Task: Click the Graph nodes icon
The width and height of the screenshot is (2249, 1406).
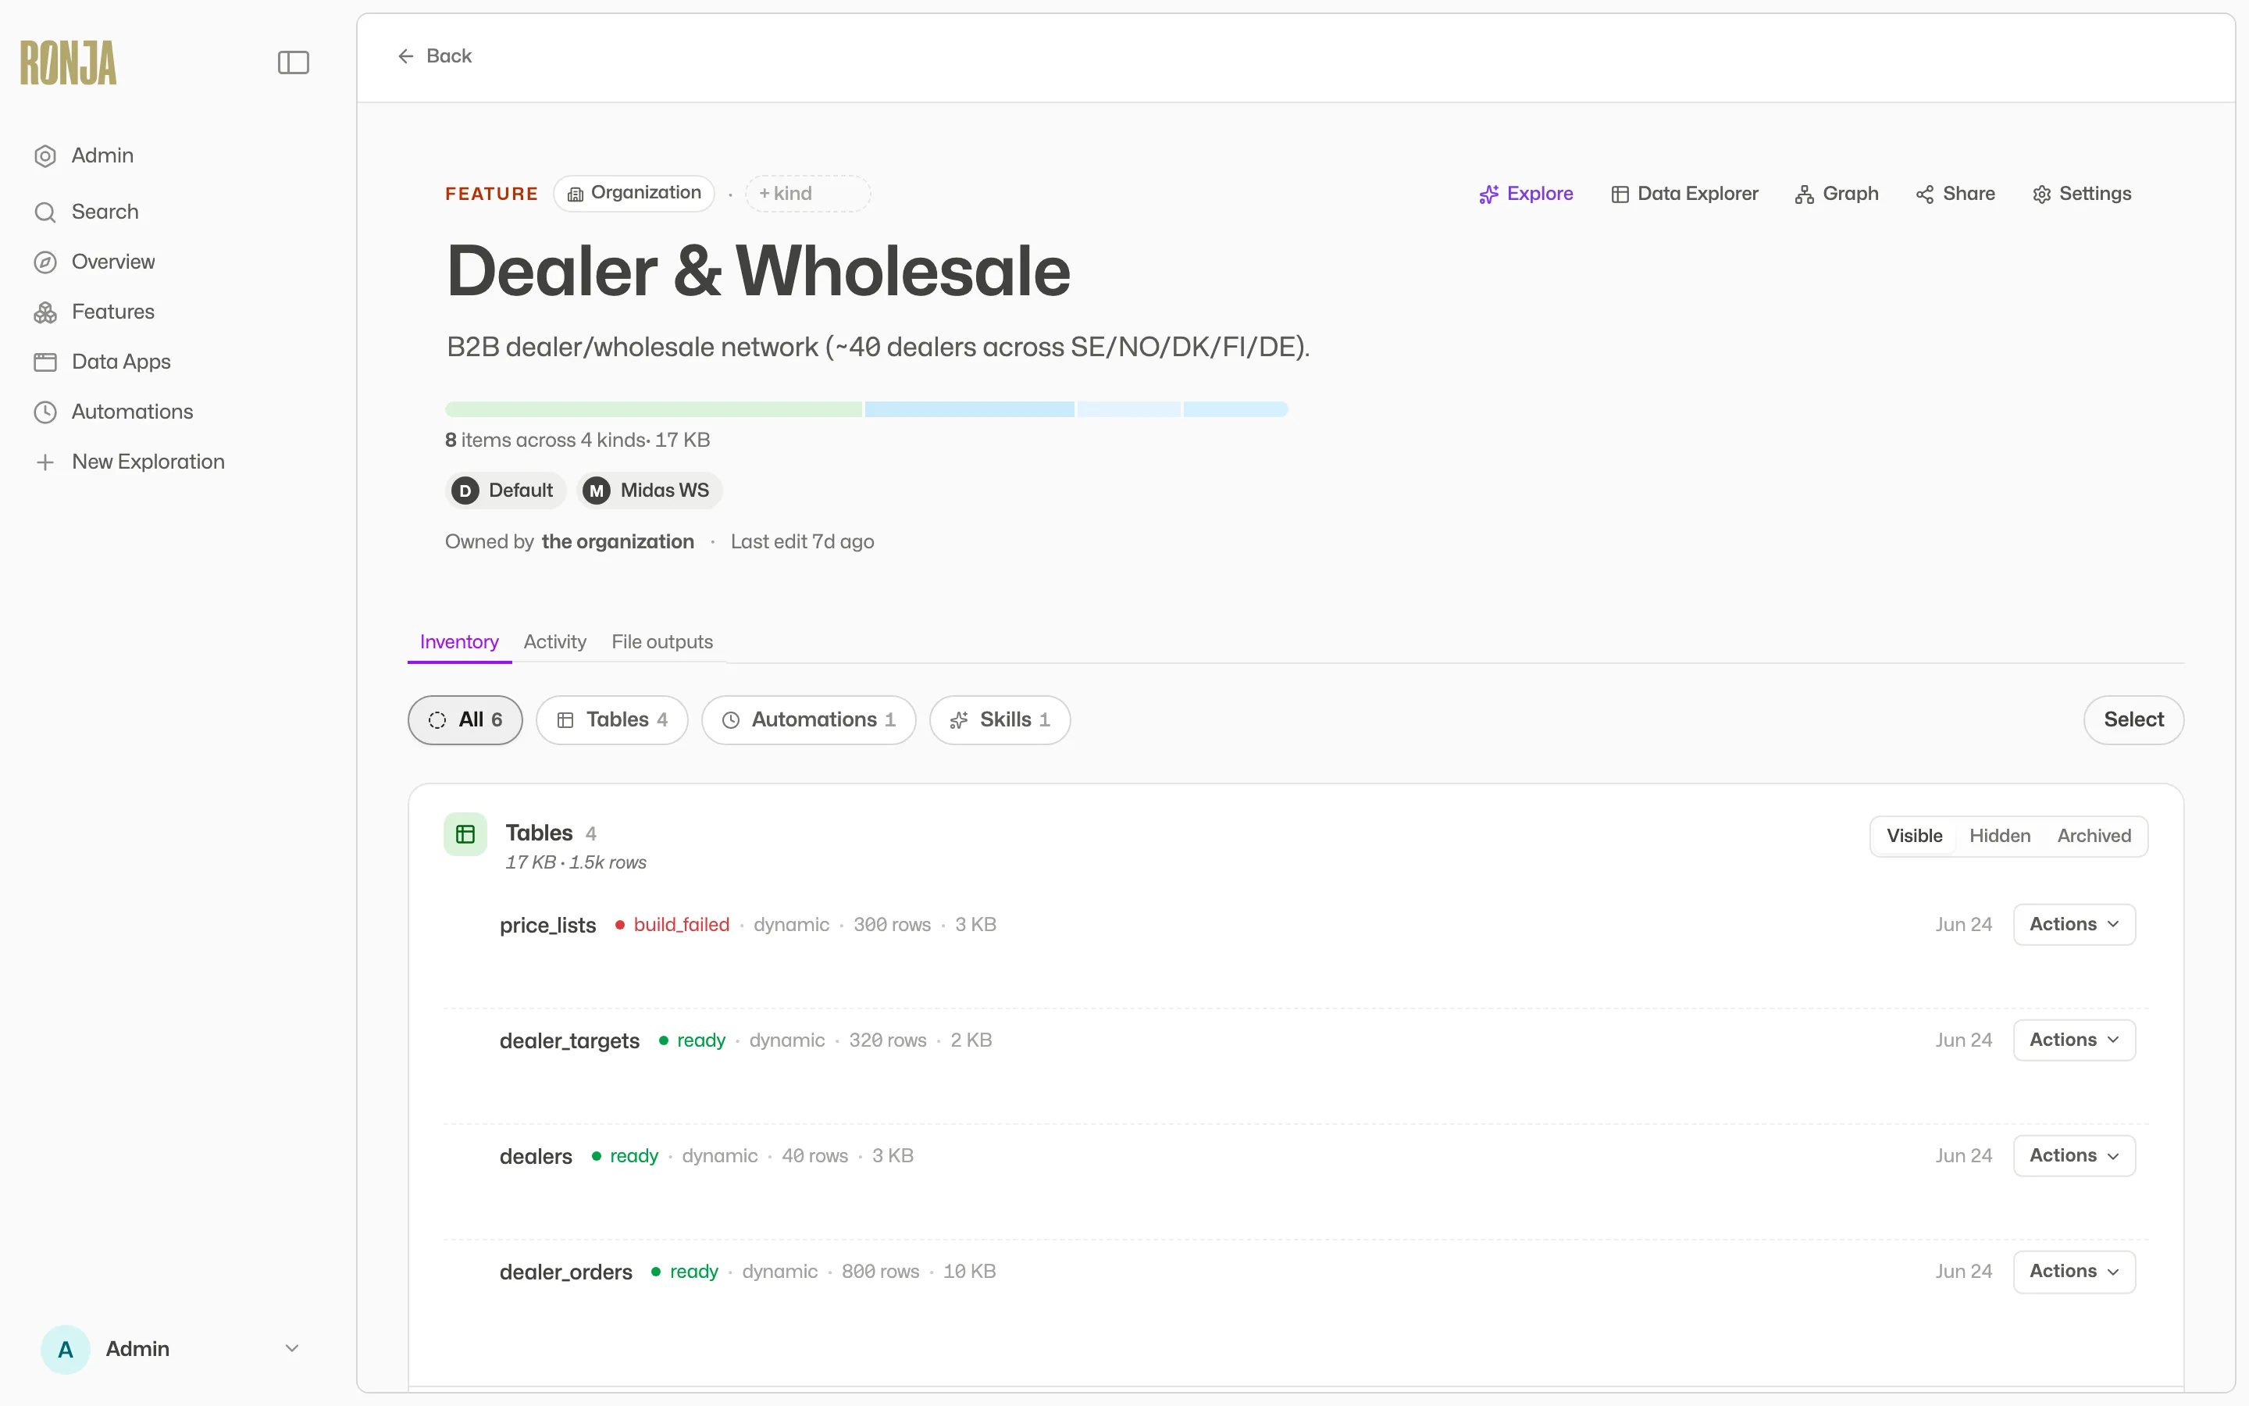Action: click(x=1805, y=194)
